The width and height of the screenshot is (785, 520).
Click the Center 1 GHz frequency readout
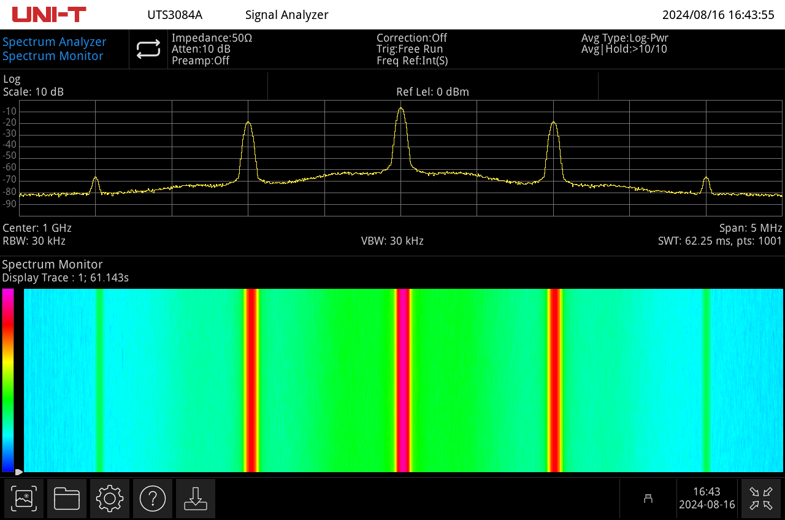click(x=37, y=228)
